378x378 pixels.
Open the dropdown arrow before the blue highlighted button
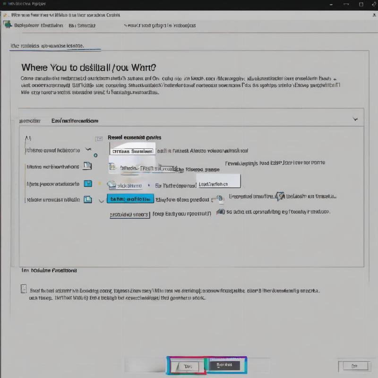tap(101, 200)
